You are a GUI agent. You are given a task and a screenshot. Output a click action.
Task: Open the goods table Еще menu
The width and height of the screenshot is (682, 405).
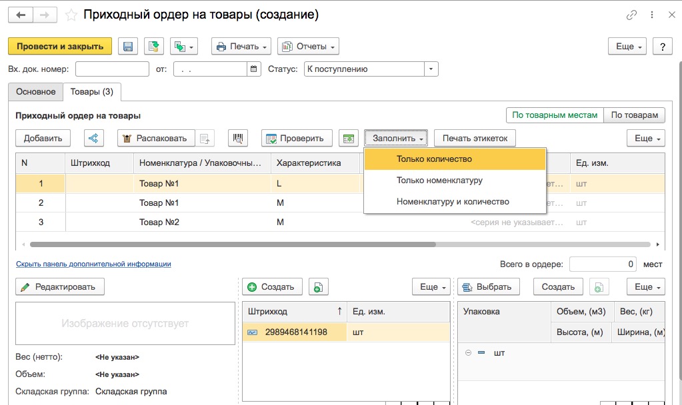click(646, 138)
